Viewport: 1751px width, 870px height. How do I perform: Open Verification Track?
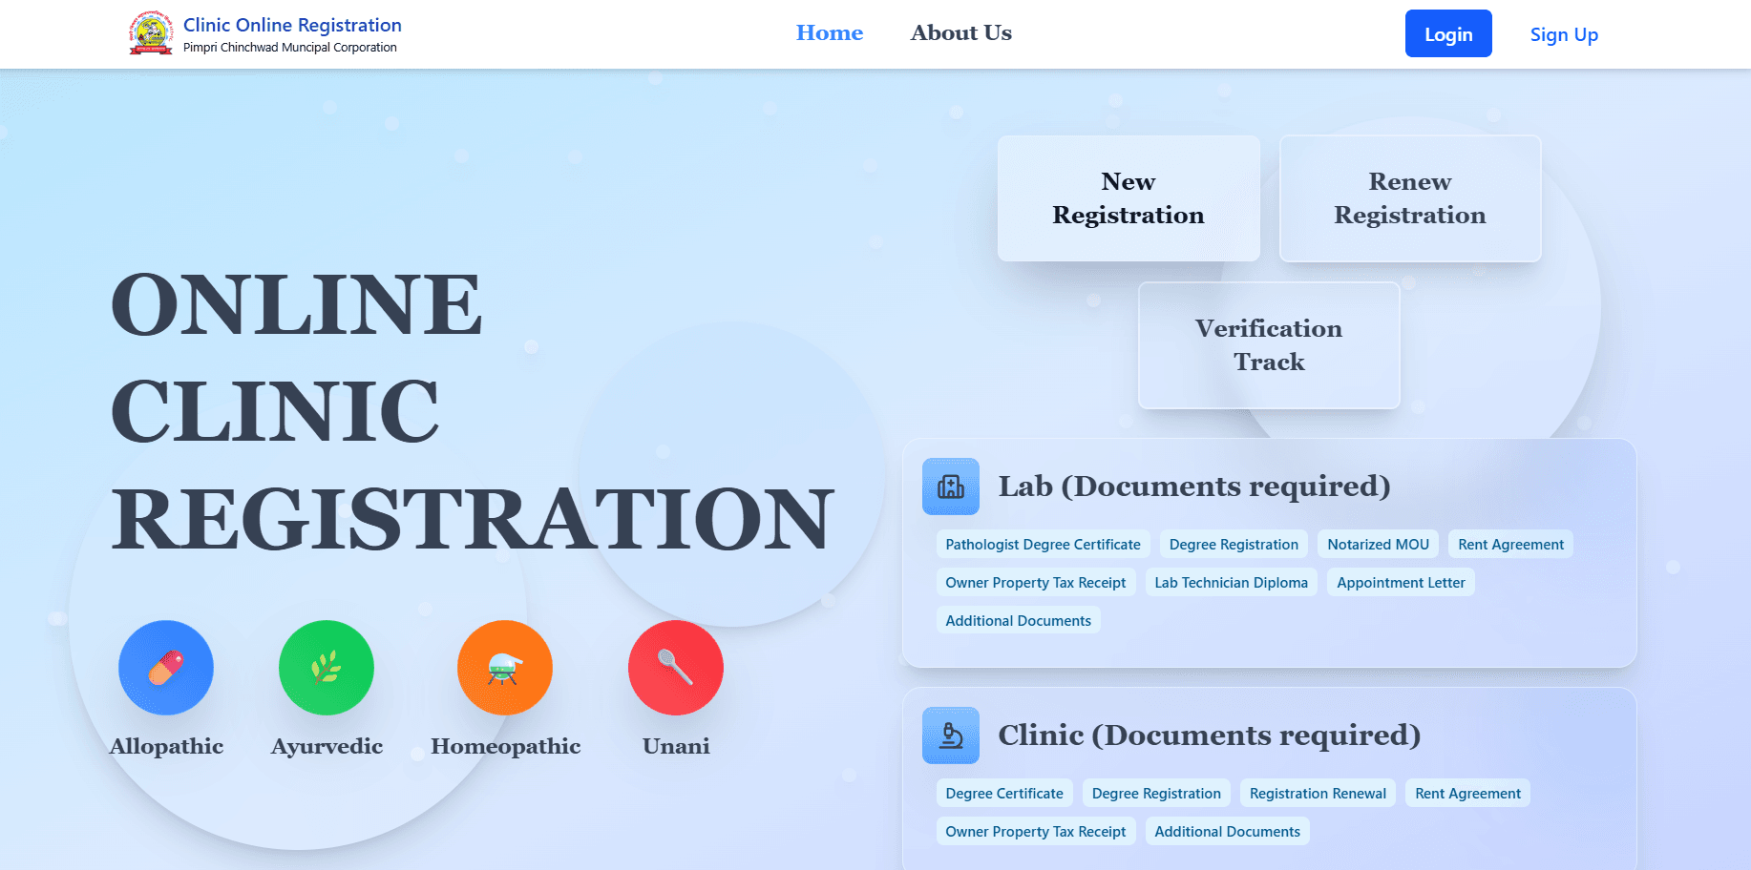[x=1269, y=345]
